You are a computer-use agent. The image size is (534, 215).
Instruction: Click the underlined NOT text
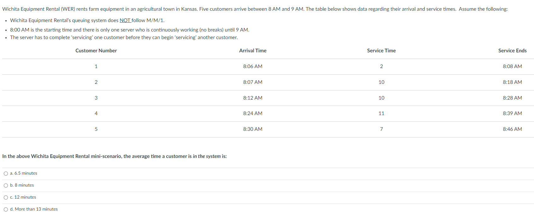pyautogui.click(x=125, y=20)
